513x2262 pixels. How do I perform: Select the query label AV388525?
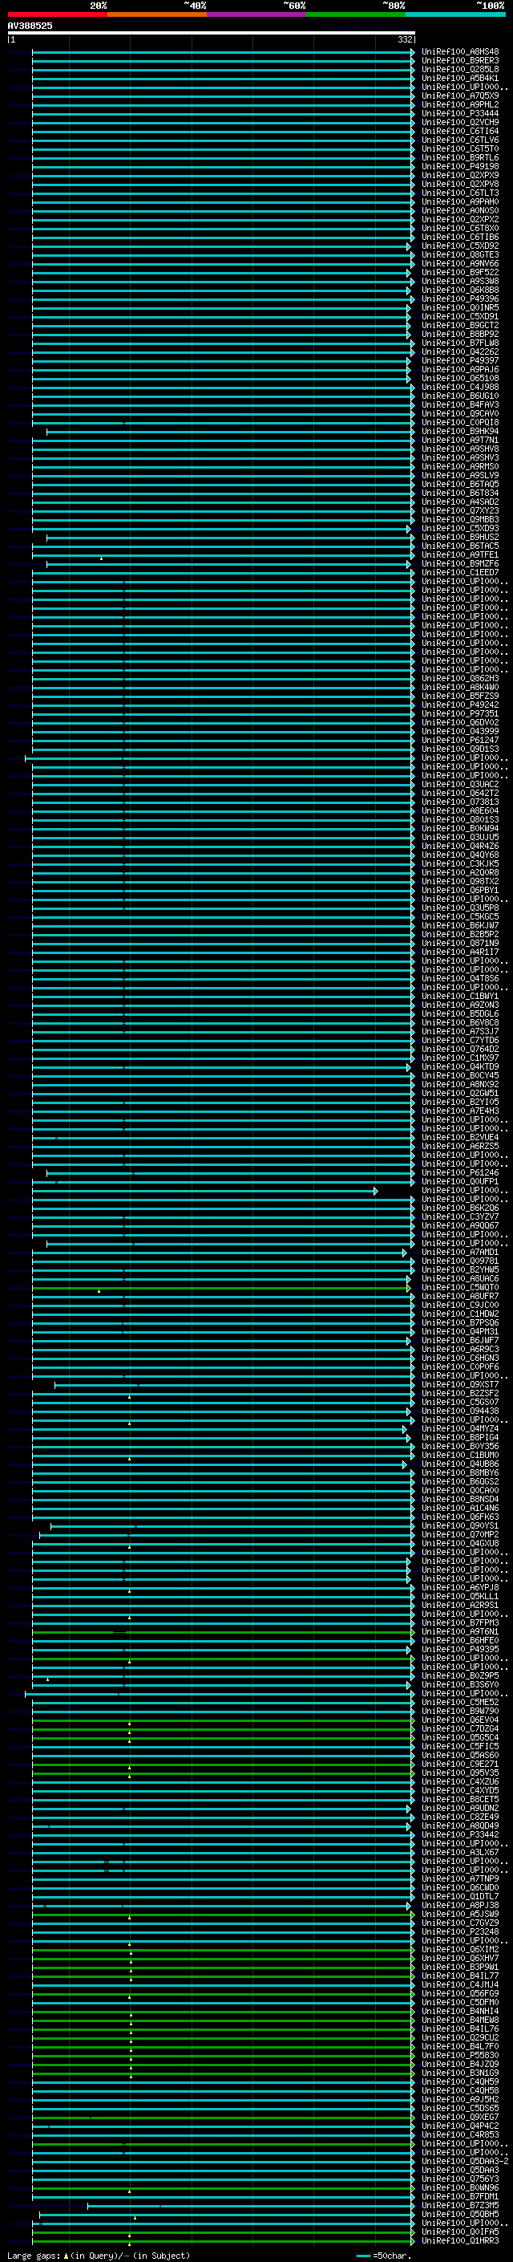point(30,26)
